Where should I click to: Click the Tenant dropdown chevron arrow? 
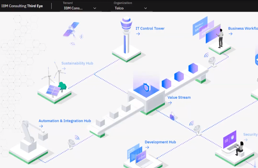point(95,8)
